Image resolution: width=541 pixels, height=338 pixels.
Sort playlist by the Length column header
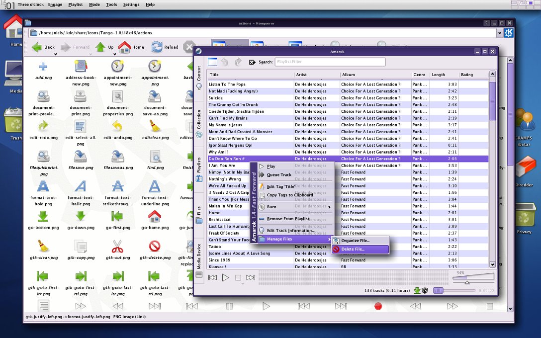[444, 75]
